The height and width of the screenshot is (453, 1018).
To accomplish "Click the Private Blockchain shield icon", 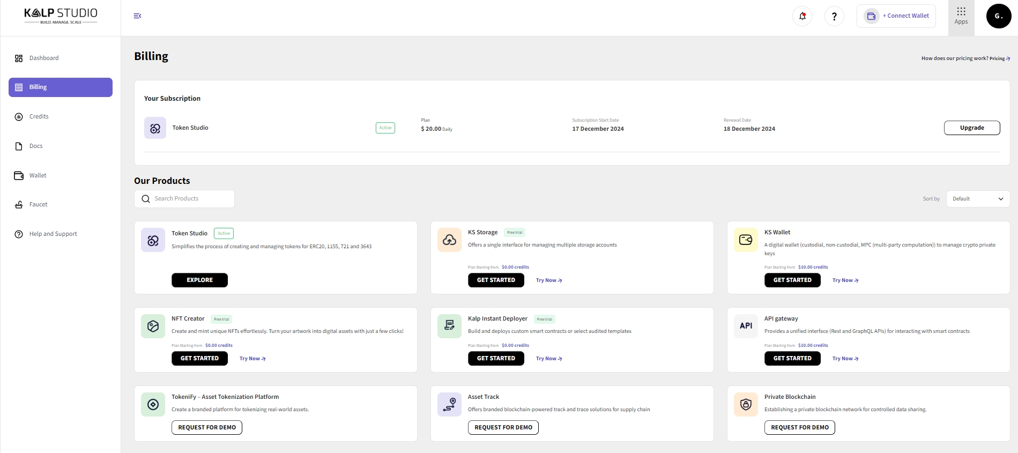I will (x=746, y=405).
